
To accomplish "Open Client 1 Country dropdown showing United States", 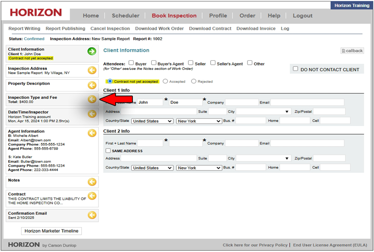I will point(152,121).
